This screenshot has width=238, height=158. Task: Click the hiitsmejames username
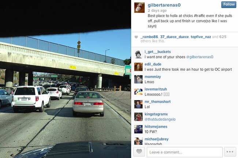coord(156,127)
